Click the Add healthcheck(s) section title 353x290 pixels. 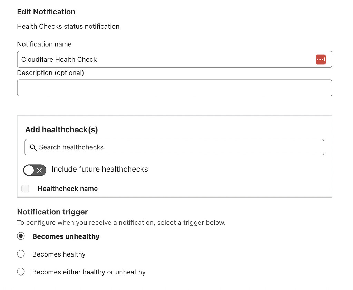click(61, 129)
